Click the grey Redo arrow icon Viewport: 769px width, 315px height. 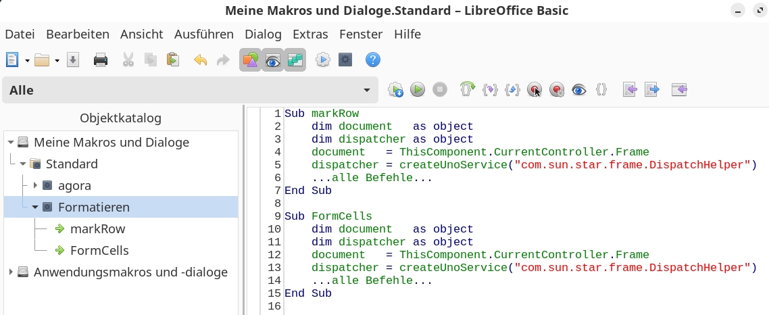222,60
